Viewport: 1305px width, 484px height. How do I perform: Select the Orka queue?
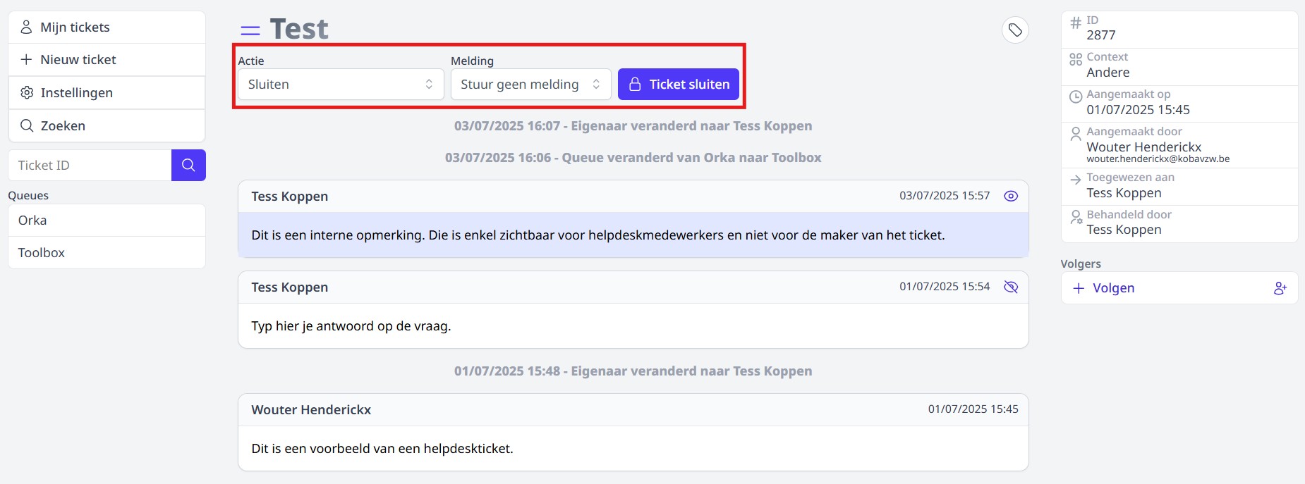tap(107, 220)
